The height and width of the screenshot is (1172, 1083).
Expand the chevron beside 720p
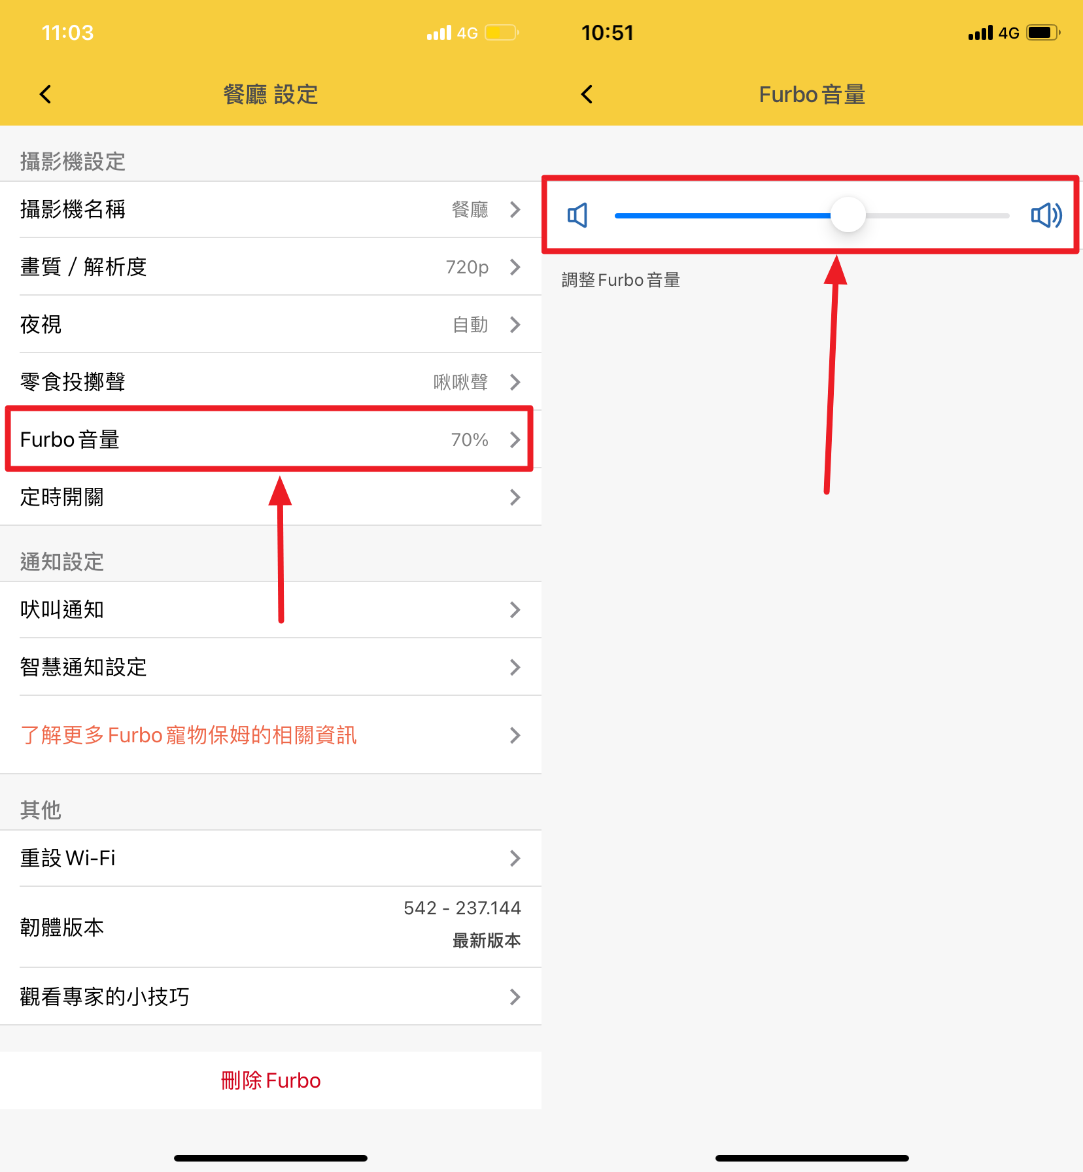515,267
